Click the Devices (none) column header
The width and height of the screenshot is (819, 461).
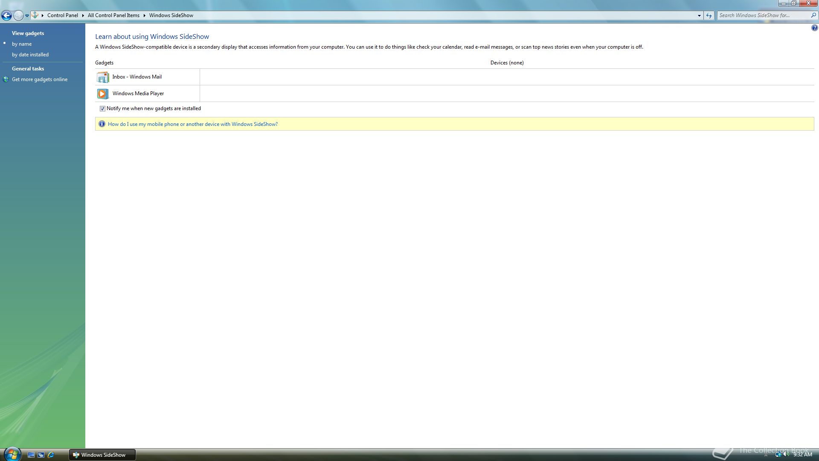click(x=507, y=63)
